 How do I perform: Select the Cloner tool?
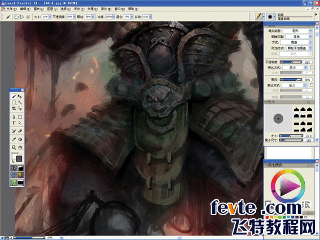(14, 131)
